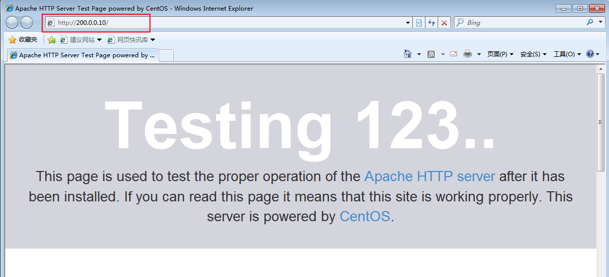Open the 页面(P) Page menu

(500, 54)
